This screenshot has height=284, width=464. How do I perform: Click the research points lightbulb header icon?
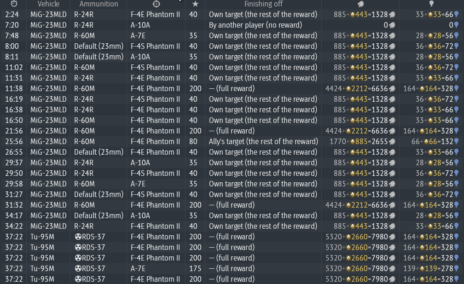431,4
